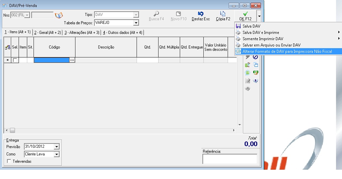Screen dimensions: 342x179
Task: Click printer icon beside Salva DAV e Imprime
Action: tap(238, 32)
